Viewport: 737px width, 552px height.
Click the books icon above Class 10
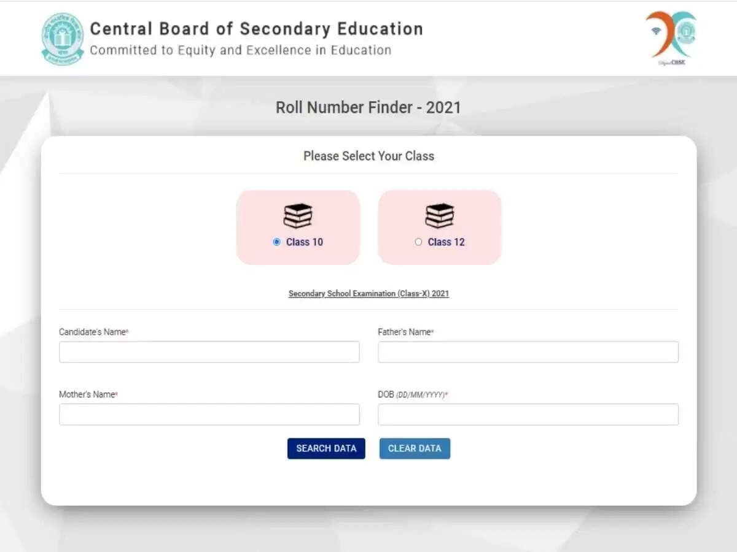click(x=298, y=216)
